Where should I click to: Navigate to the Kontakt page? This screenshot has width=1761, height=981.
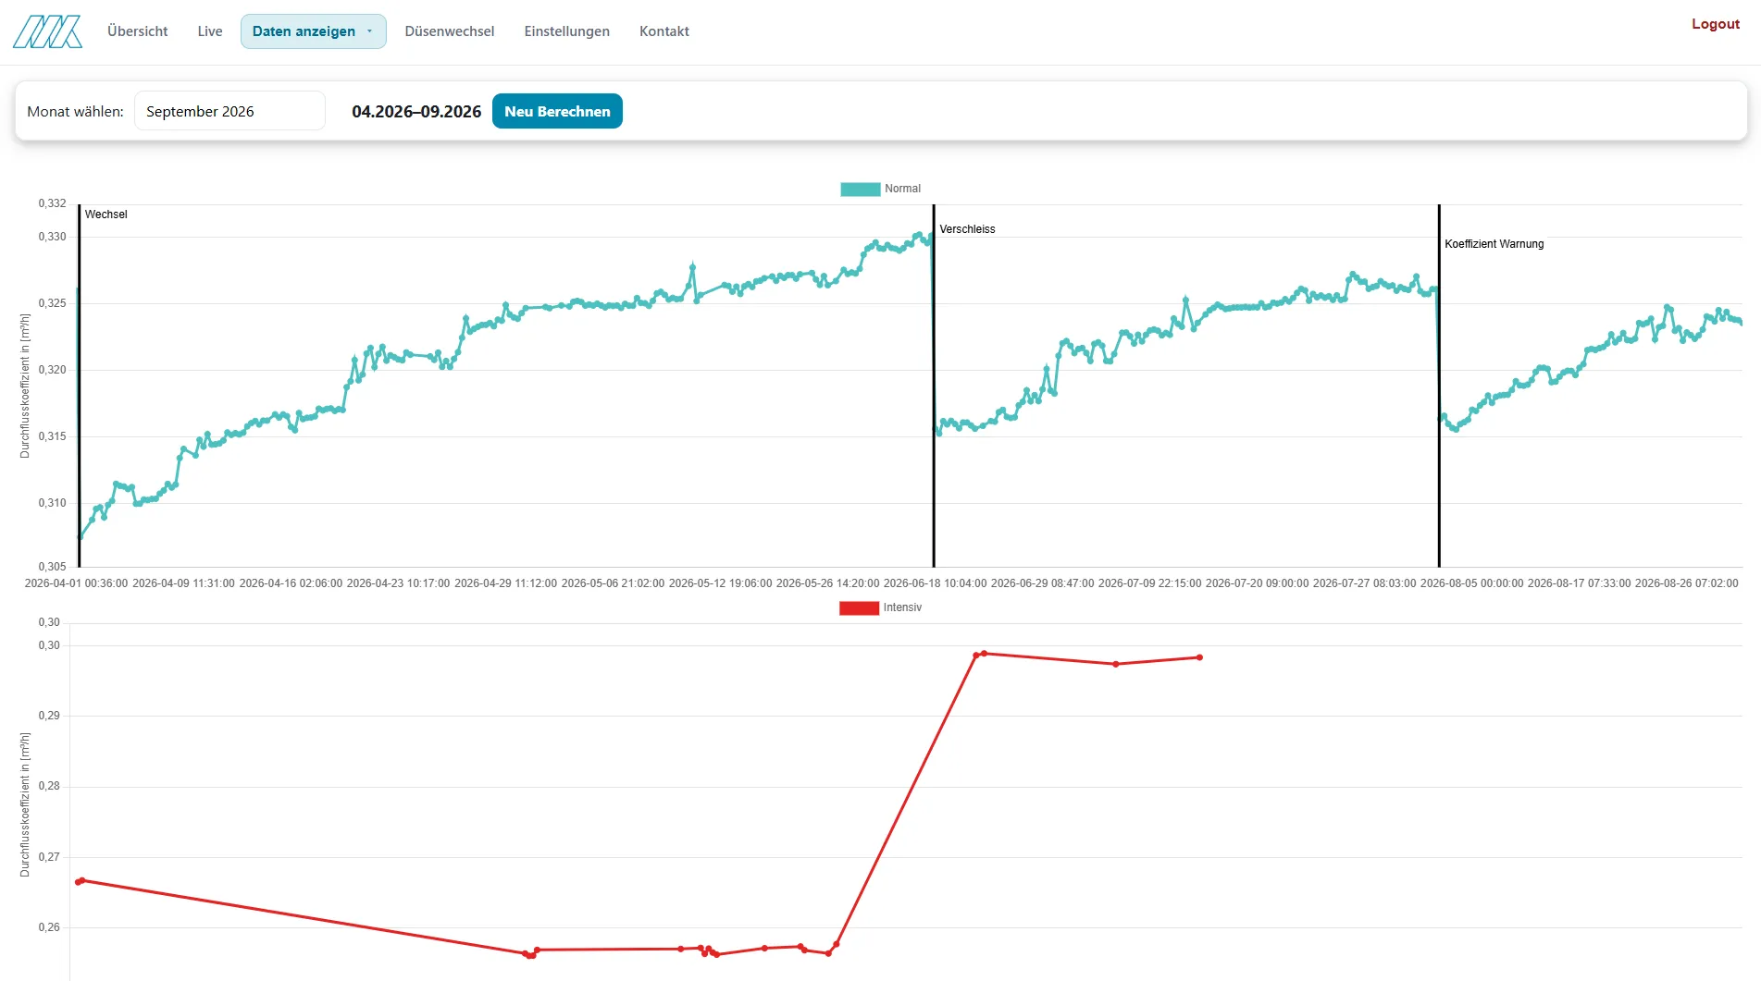(x=664, y=31)
